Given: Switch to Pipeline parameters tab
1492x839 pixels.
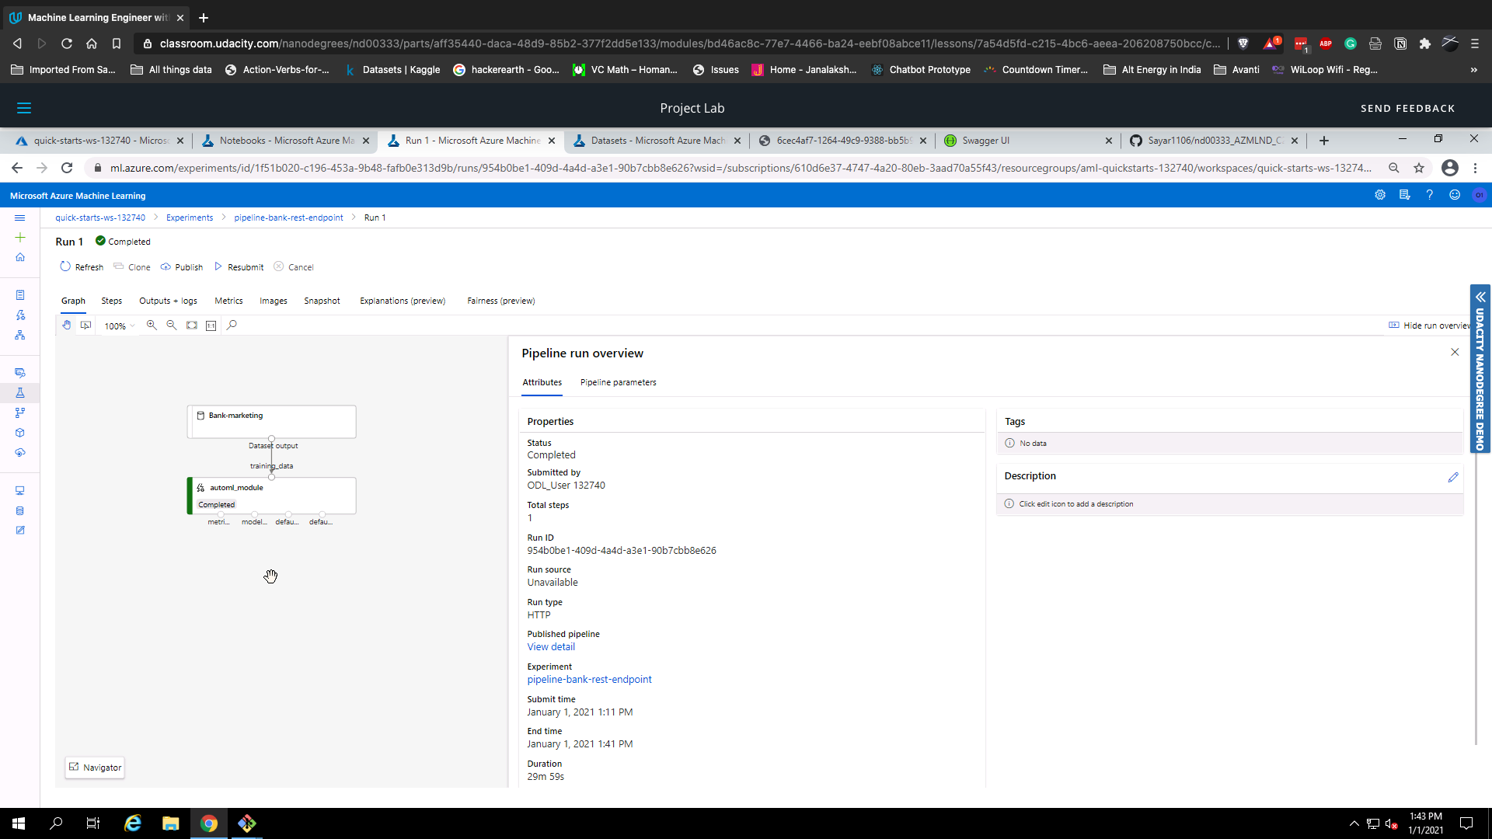Looking at the screenshot, I should [619, 382].
